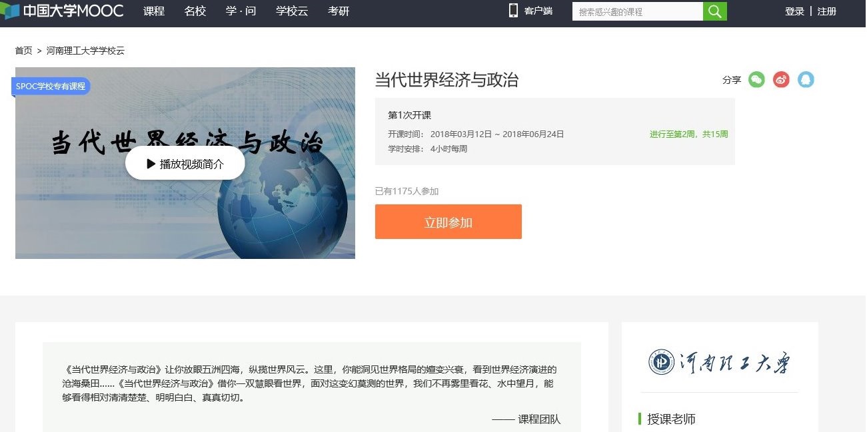
Task: Click the 立即参加 enroll button
Action: click(448, 222)
